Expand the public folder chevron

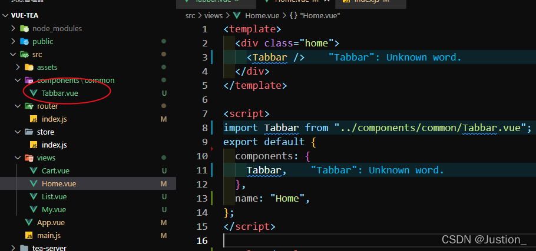pos(13,41)
